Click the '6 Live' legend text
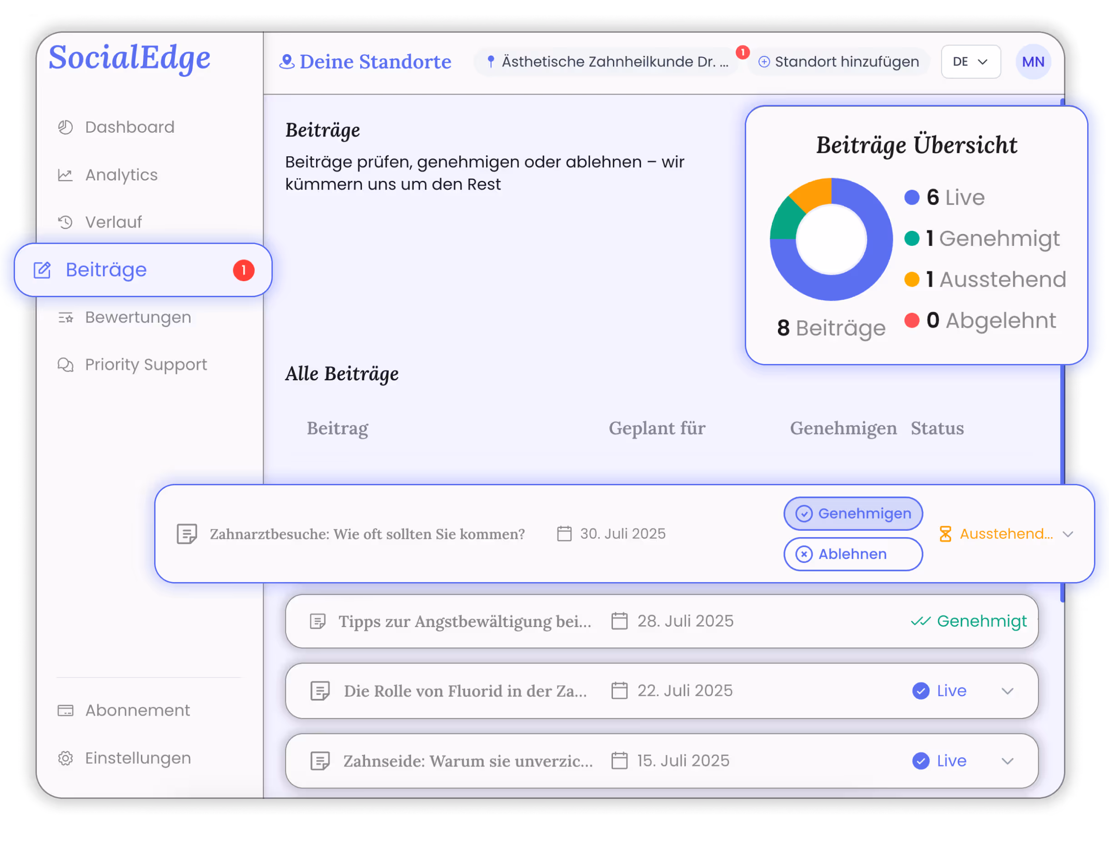The height and width of the screenshot is (852, 1109). (x=955, y=197)
